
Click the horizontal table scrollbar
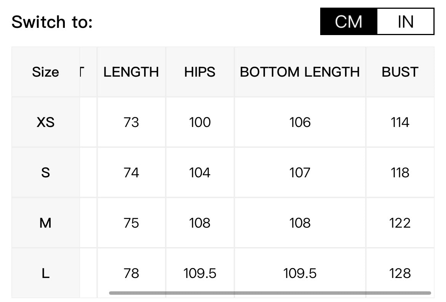(270, 293)
